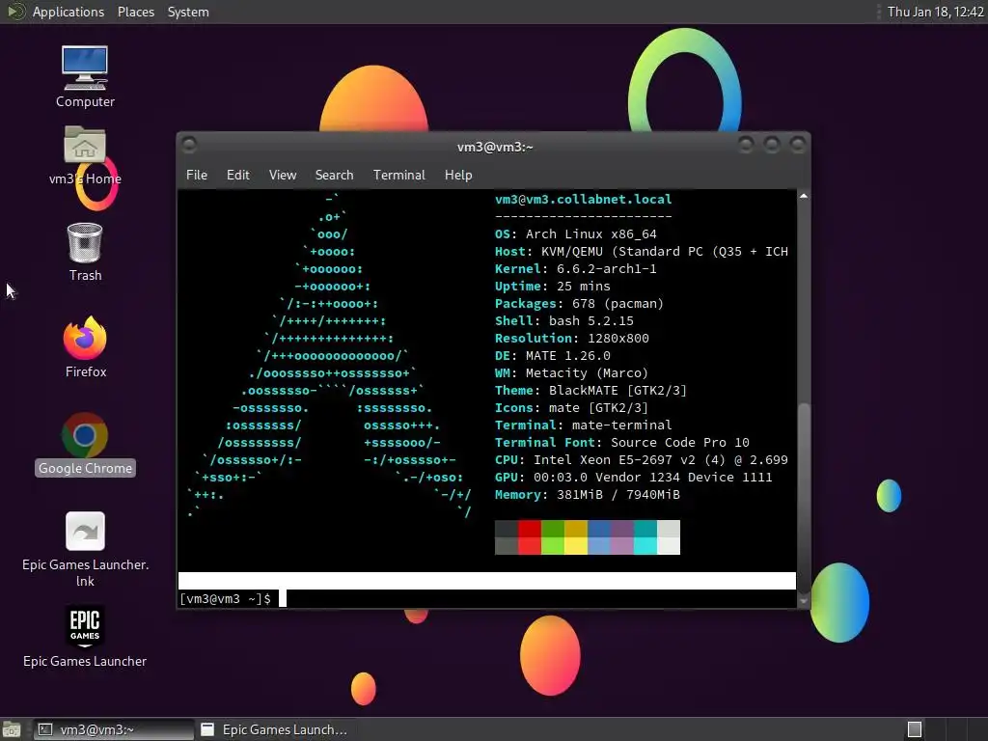Click the terminal scrollbar down arrow
This screenshot has width=988, height=741.
click(x=804, y=601)
